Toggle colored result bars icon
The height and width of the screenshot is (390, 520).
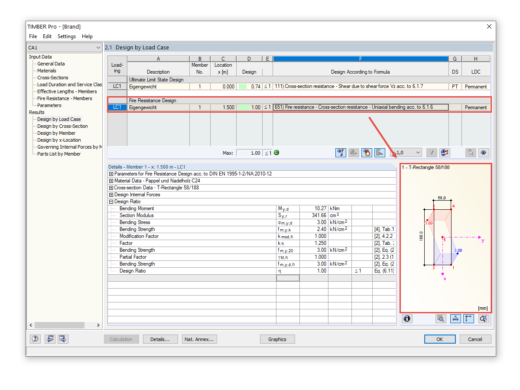[x=380, y=153]
